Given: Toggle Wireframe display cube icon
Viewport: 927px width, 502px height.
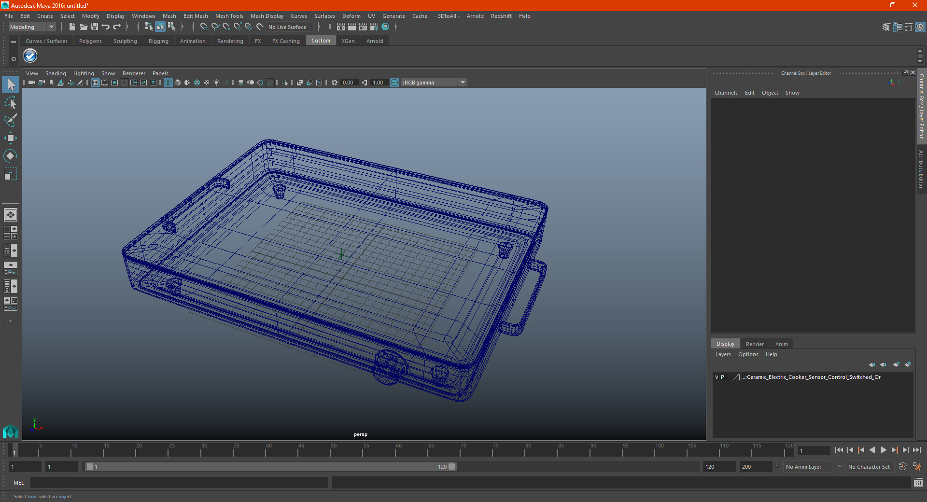Looking at the screenshot, I should (x=168, y=83).
